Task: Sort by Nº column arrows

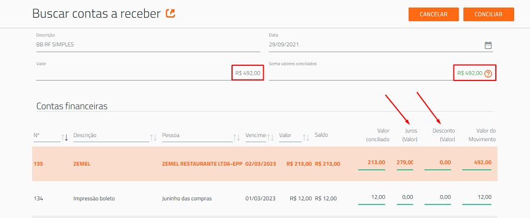Action: 65,137
